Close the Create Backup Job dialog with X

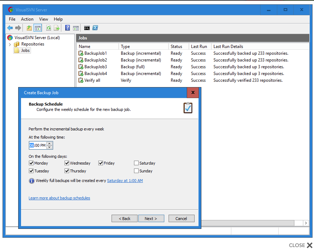[x=193, y=92]
